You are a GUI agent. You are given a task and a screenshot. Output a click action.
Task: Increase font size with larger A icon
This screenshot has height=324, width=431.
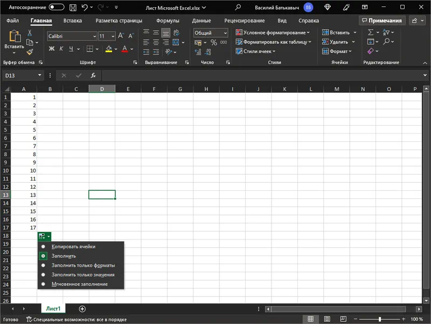[121, 36]
